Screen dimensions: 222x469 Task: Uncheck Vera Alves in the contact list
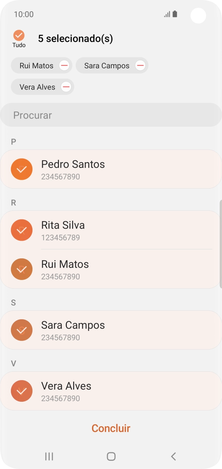pyautogui.click(x=22, y=391)
